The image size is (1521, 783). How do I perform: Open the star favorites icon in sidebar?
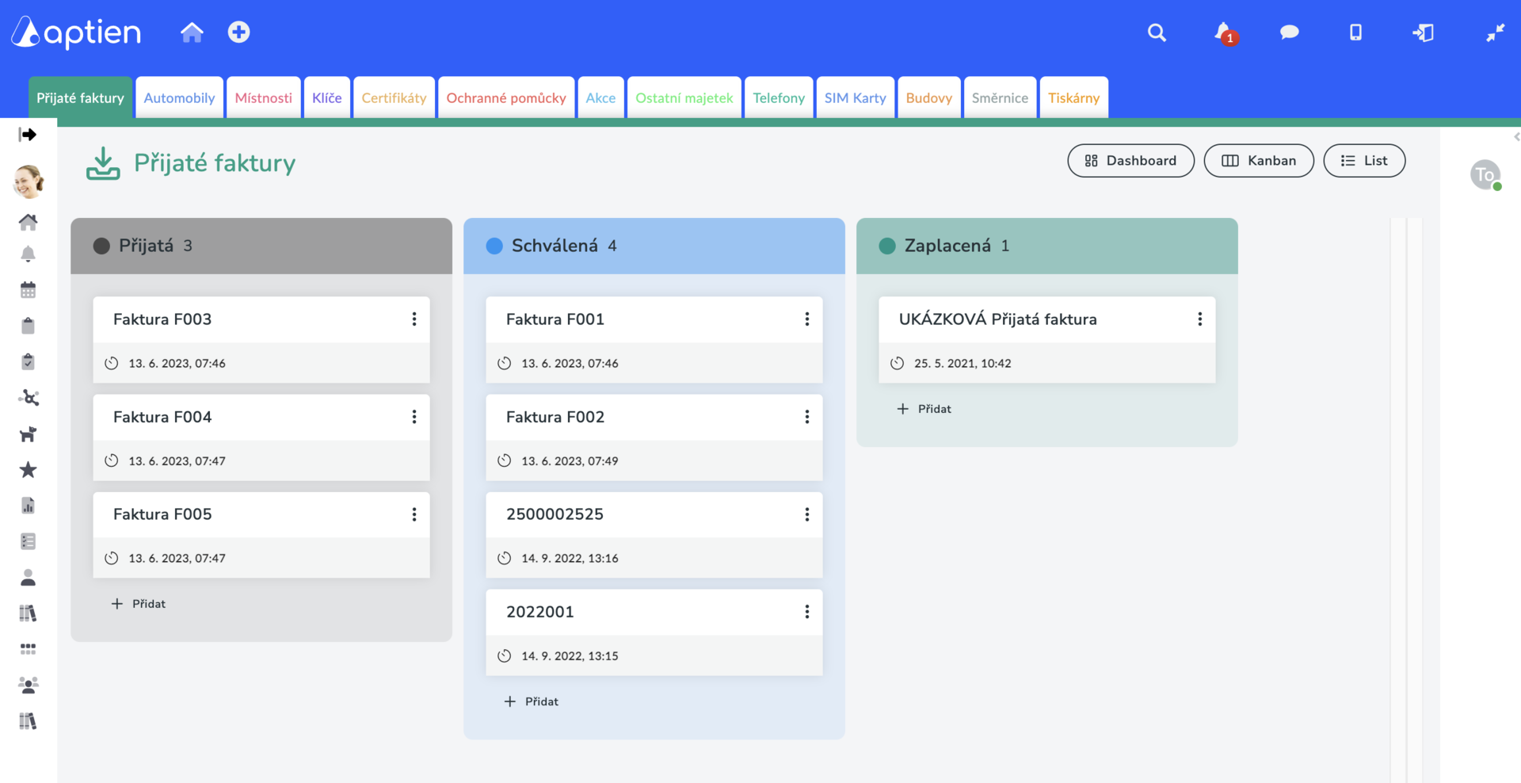28,470
